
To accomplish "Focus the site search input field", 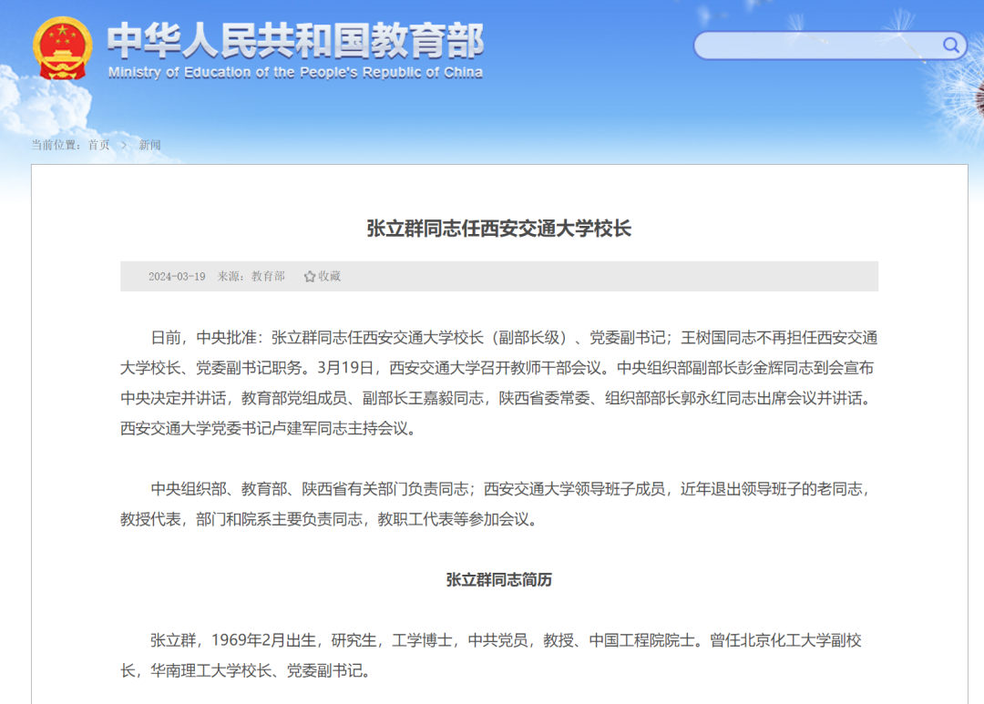I will 815,46.
